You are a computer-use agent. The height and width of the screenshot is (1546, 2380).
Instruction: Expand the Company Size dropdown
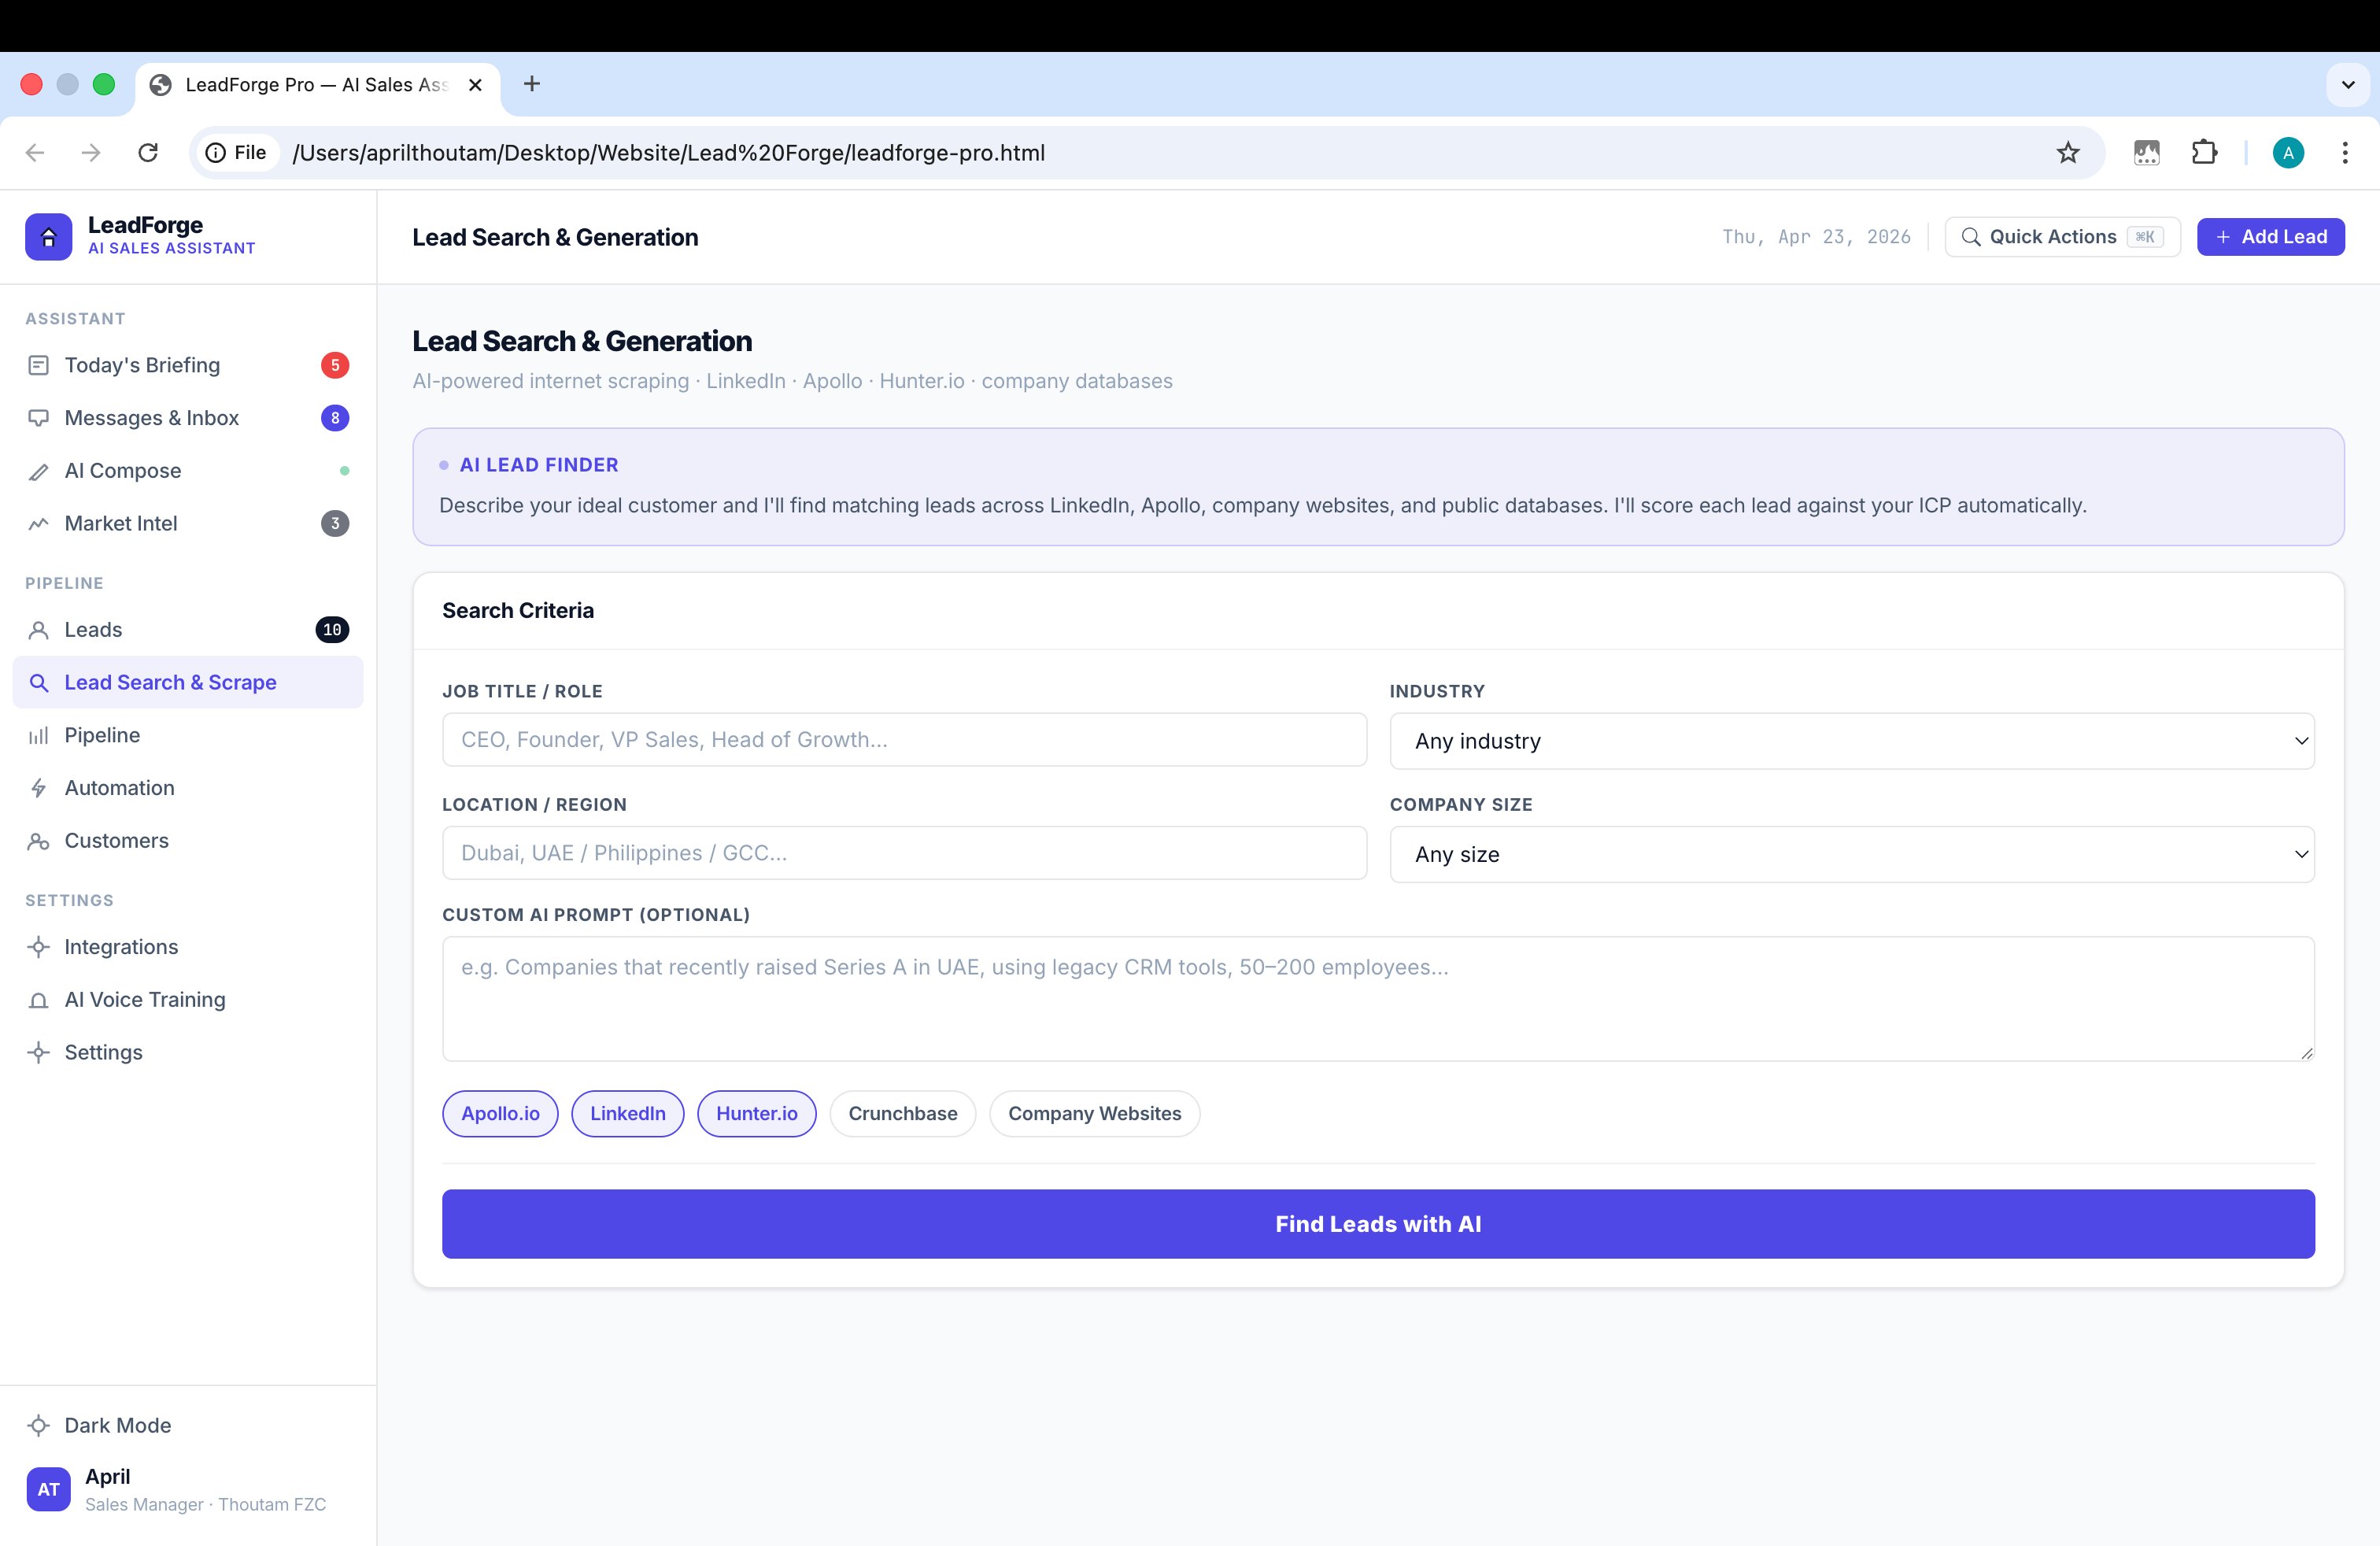1851,854
